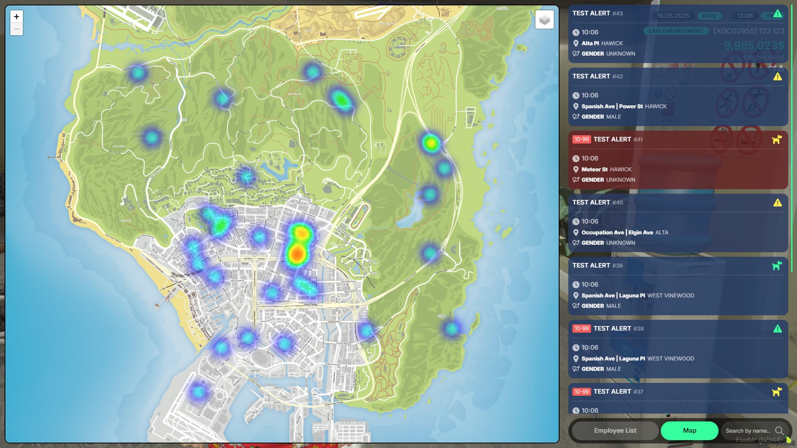This screenshot has width=797, height=448.
Task: Click yellow dog icon on Test Alert #41
Action: pos(777,140)
